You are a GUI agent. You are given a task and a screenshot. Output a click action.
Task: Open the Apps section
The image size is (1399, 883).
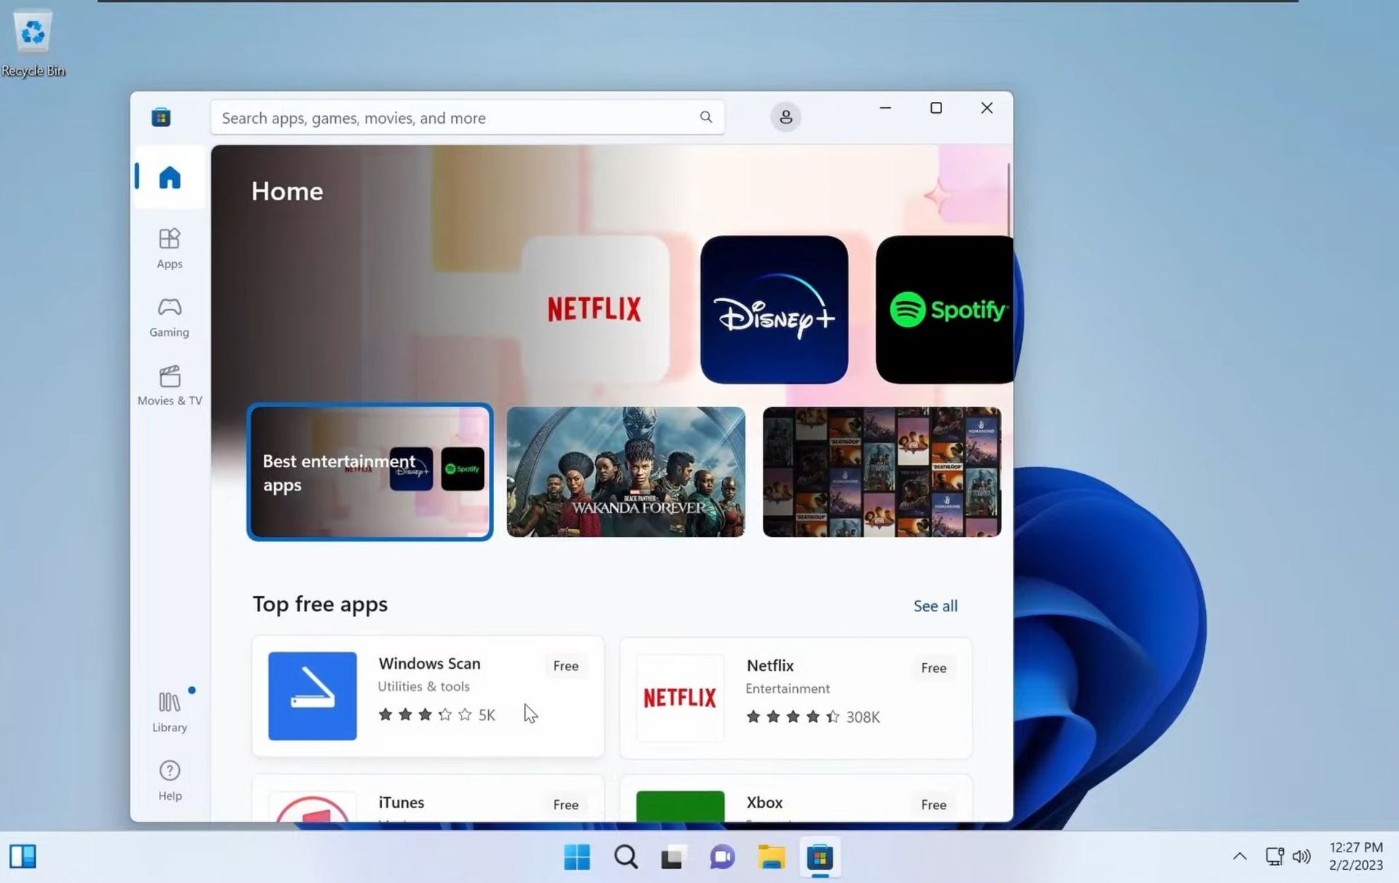(x=169, y=248)
